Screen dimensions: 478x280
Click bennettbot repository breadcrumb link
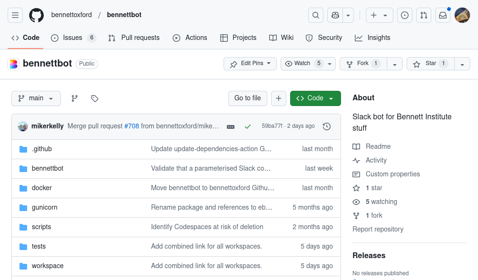124,15
